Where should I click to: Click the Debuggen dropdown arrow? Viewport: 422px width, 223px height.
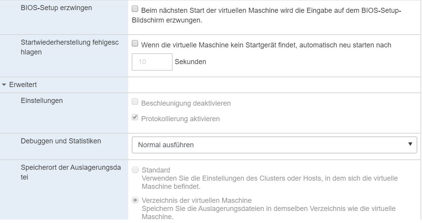410,144
